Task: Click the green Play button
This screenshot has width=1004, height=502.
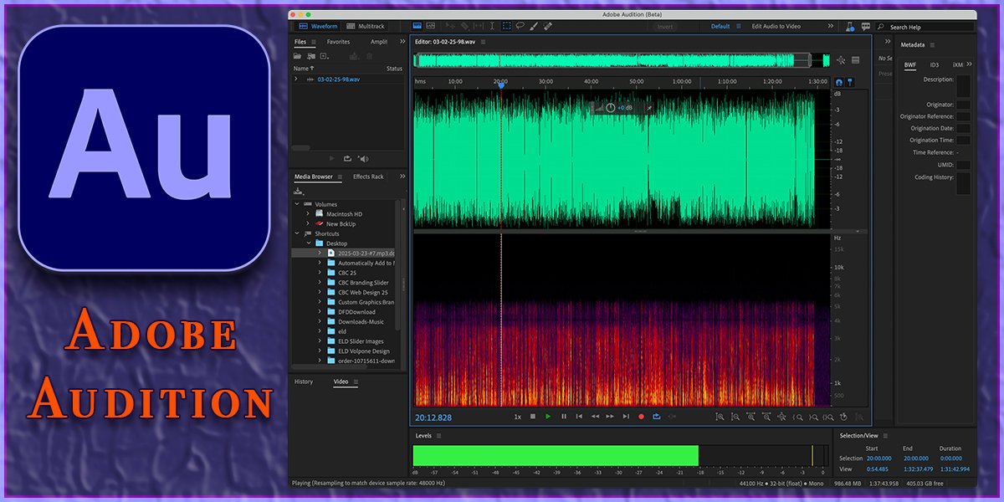Action: tap(548, 416)
